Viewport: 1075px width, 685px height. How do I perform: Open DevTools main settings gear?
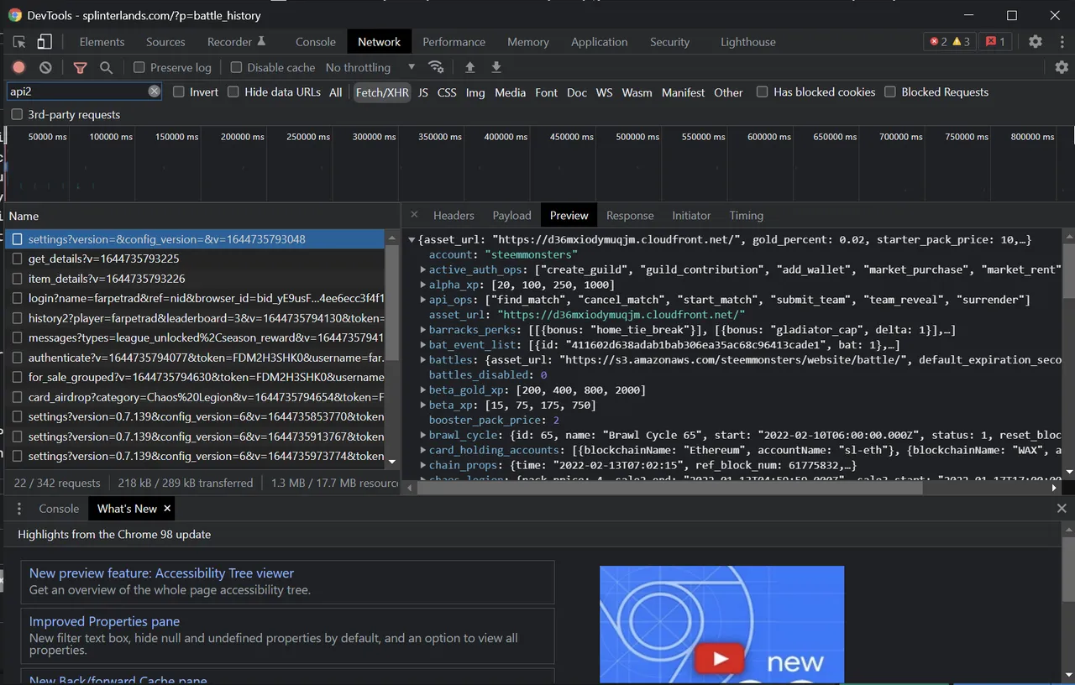pos(1036,41)
